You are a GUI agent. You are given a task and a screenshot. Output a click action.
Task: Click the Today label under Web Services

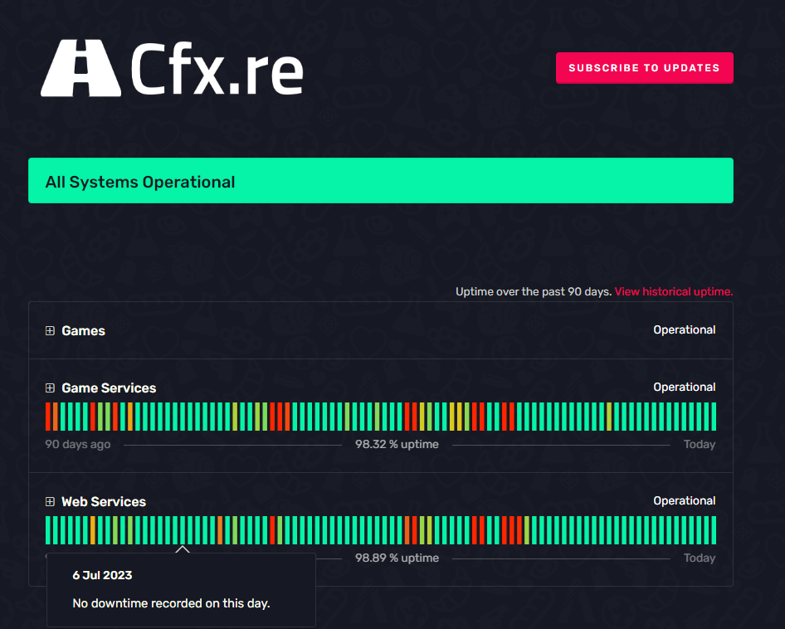point(700,558)
